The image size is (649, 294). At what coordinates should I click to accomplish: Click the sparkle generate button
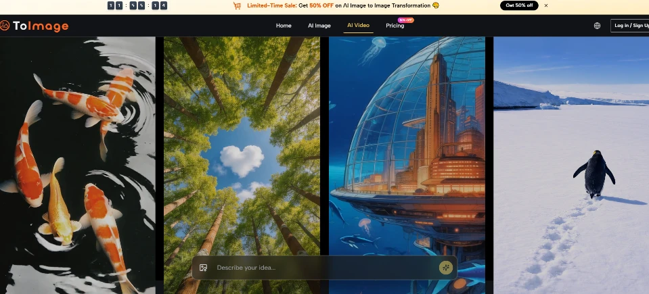pos(446,268)
